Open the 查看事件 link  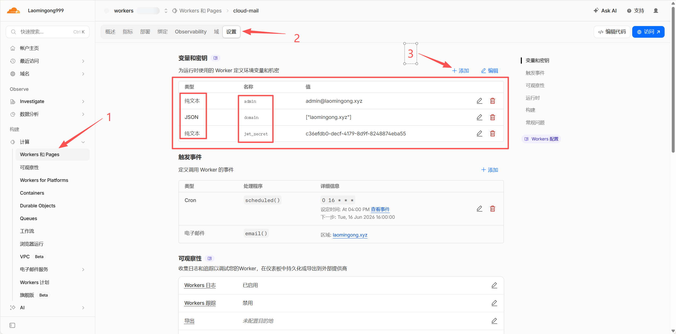click(x=380, y=209)
